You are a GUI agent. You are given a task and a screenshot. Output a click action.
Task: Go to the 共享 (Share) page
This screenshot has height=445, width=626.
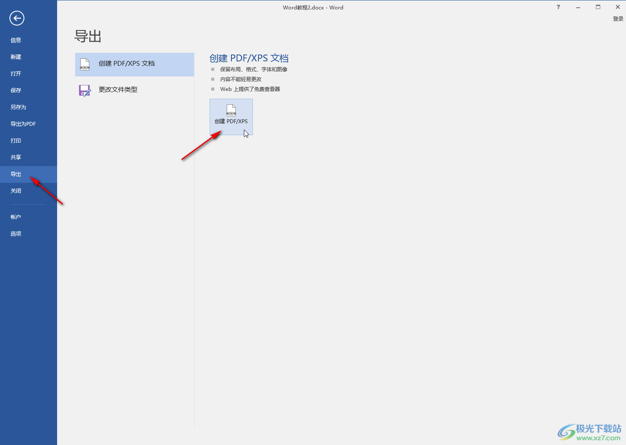(x=28, y=157)
